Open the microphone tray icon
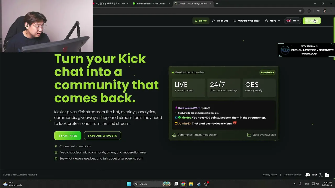 coord(300,184)
